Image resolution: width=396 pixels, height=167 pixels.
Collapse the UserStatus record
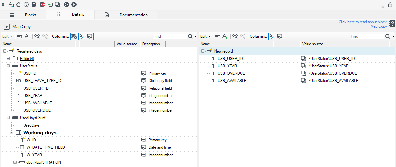pyautogui.click(x=8, y=66)
